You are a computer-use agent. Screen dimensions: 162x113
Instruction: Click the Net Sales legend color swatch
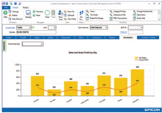(137, 58)
